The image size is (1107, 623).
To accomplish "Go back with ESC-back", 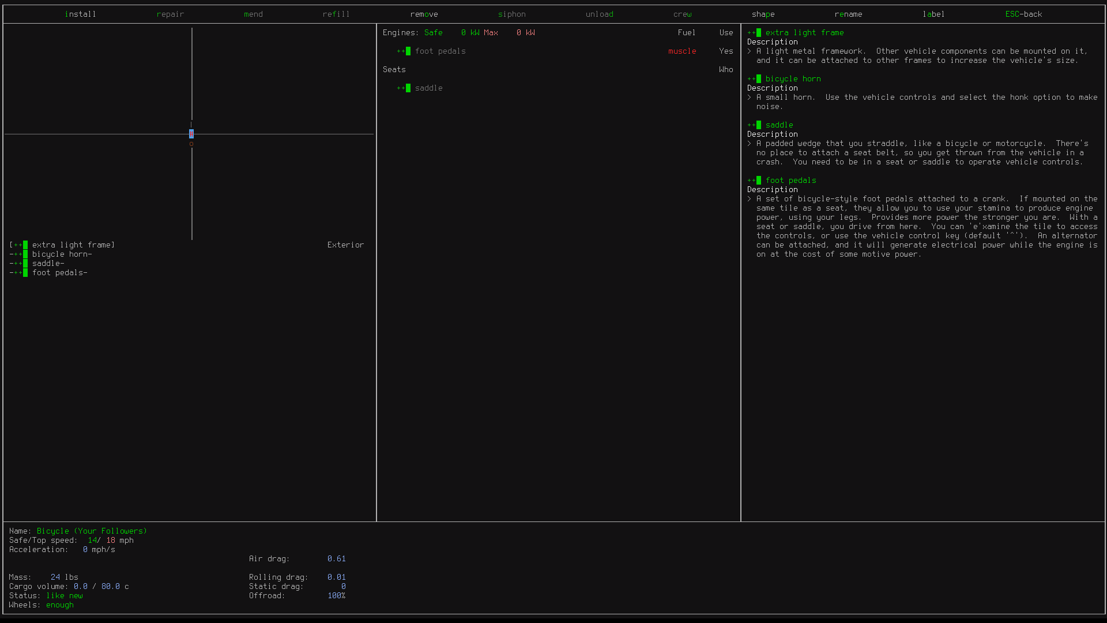I will coord(1023,14).
